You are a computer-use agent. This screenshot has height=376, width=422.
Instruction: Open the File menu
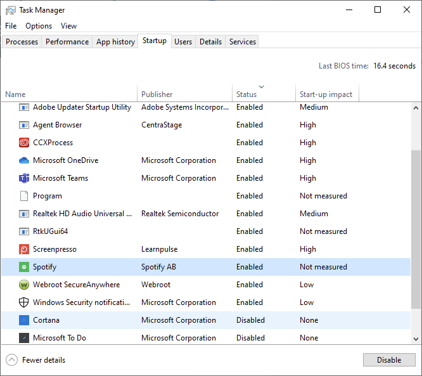[11, 26]
